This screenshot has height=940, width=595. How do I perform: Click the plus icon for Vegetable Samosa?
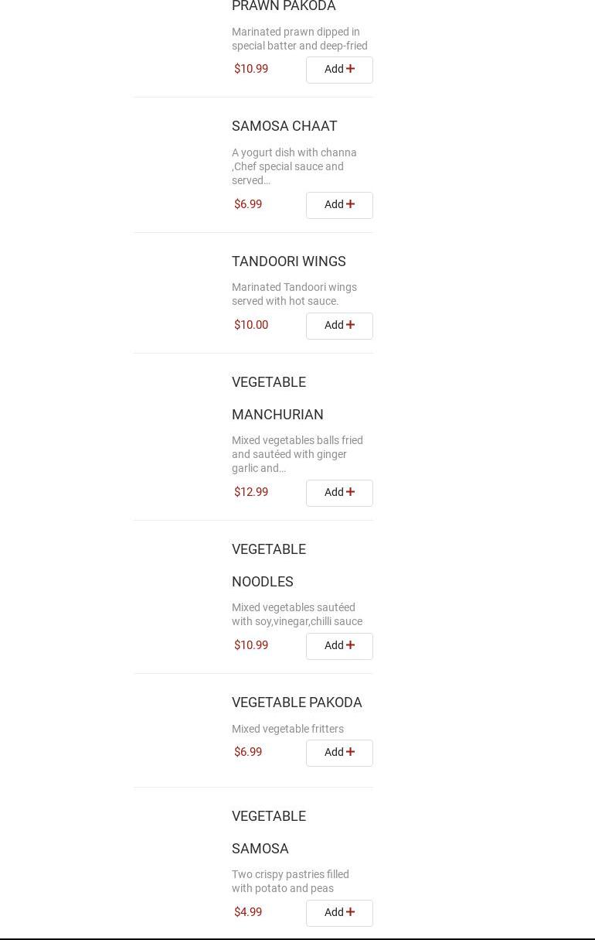tap(351, 912)
